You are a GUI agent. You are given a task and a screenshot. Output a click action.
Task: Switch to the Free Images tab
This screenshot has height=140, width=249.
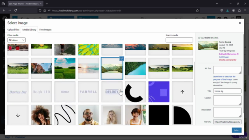tap(46, 30)
